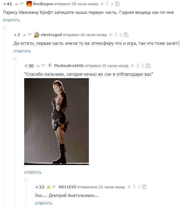Viewport: 185px width, 206px height.
Task: Upvote firedragon's comment
Action: [x=17, y=4]
